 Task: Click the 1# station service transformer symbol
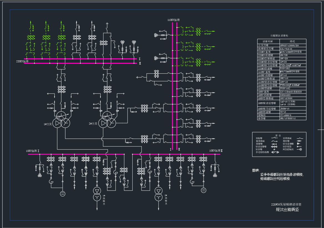point(97,194)
